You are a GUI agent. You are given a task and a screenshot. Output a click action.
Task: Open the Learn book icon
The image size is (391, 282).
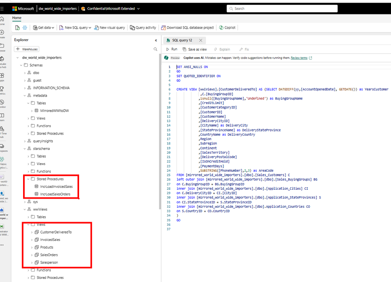point(2,115)
